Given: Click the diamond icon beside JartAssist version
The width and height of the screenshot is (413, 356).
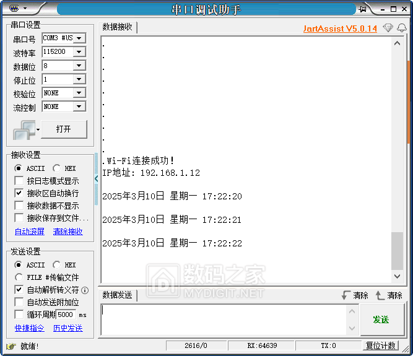Looking at the screenshot, I should click(x=388, y=28).
